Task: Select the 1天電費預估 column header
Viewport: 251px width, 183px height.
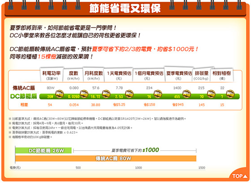Action: (119, 75)
